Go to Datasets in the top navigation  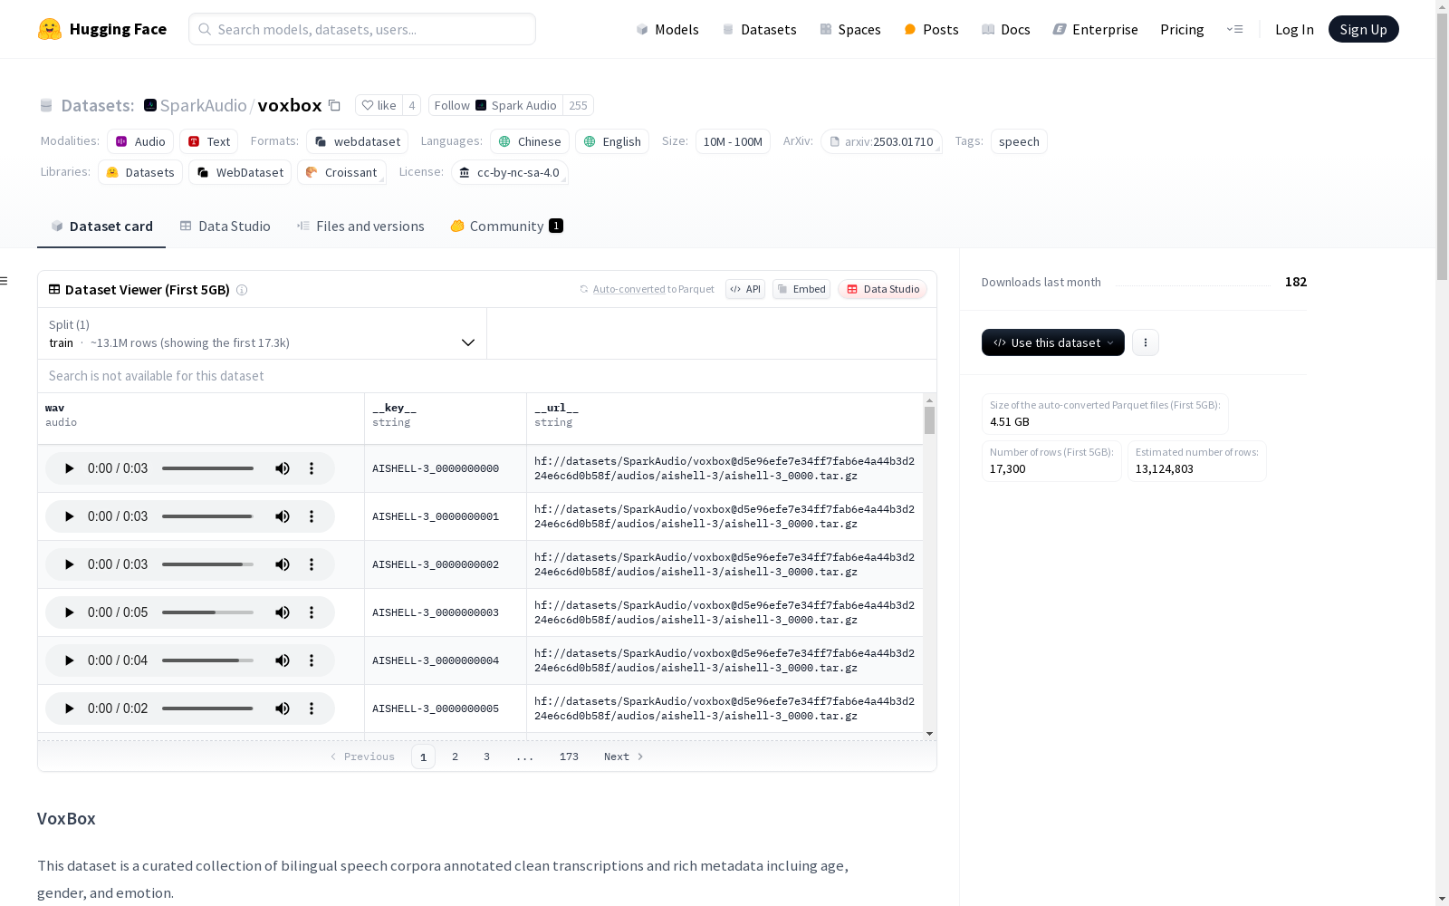pos(759,29)
